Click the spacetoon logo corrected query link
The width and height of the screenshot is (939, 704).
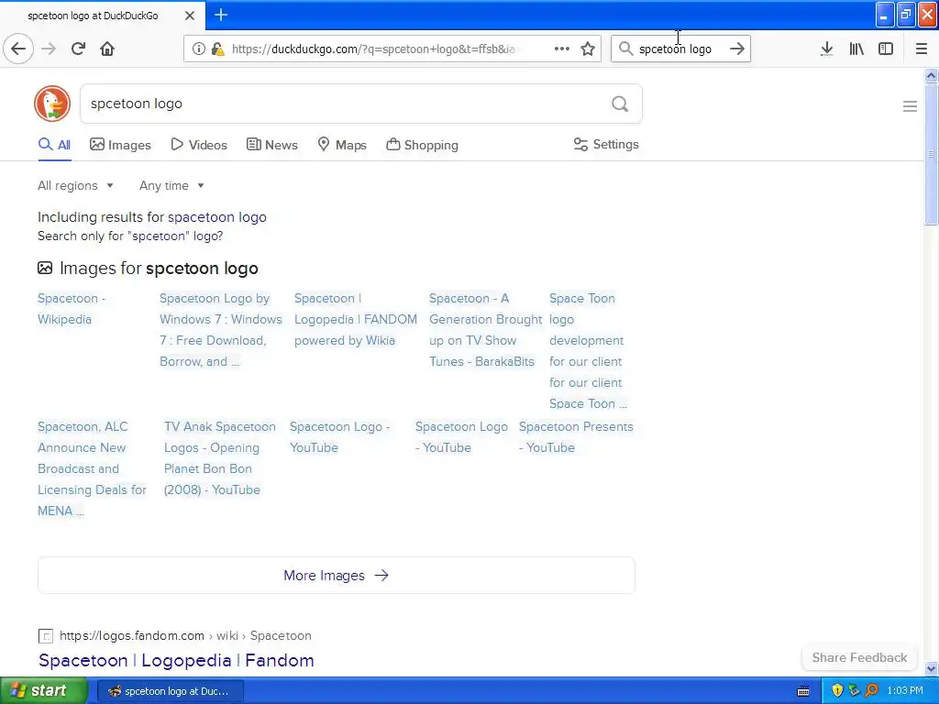(216, 217)
